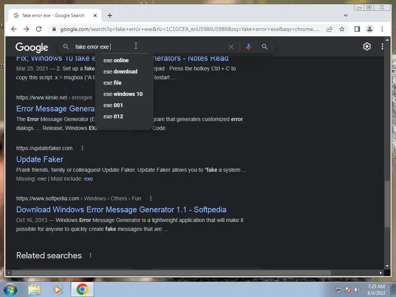The image size is (396, 297).
Task: Open the Error Message Generator result
Action: coord(55,109)
